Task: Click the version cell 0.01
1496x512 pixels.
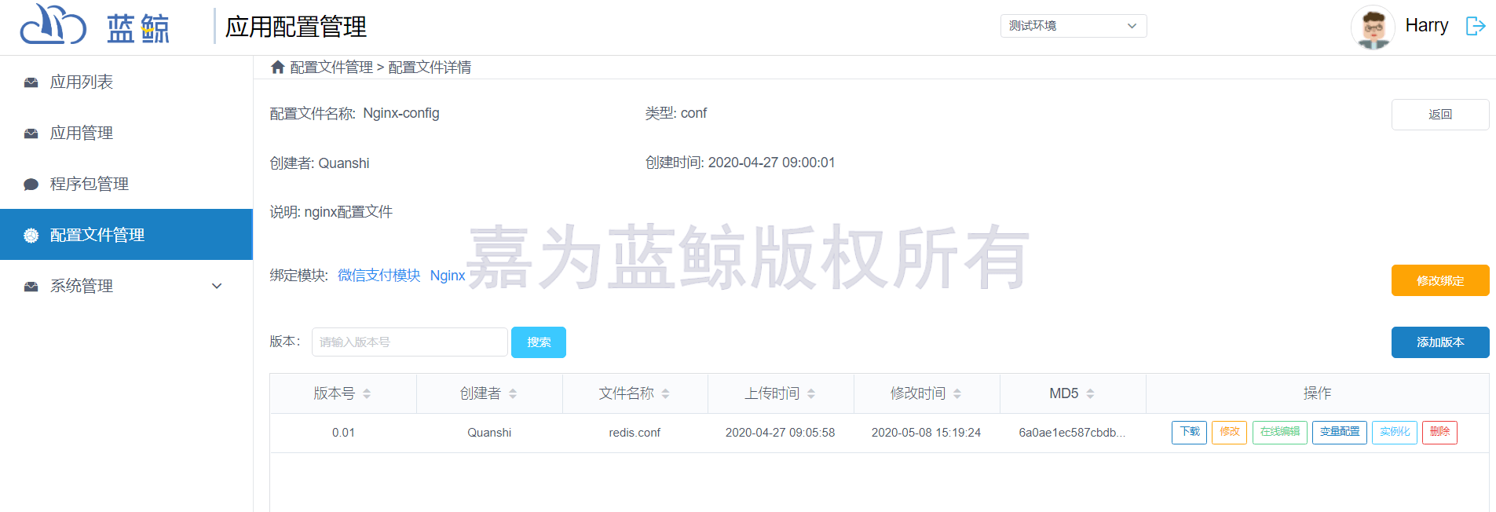Action: pyautogui.click(x=343, y=433)
